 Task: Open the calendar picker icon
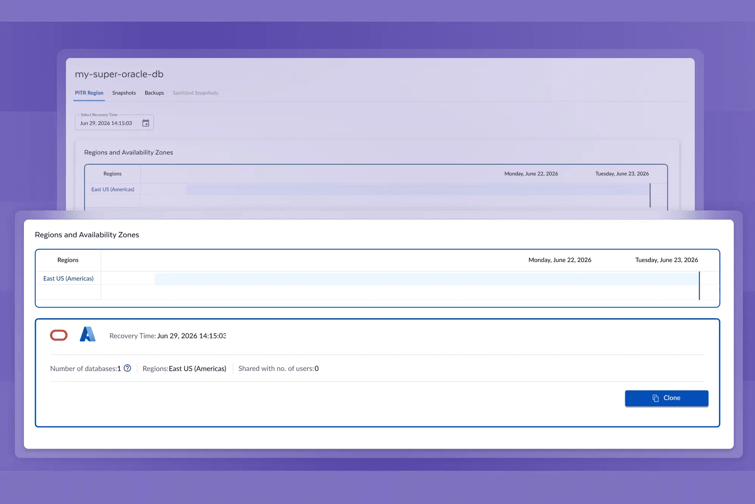(146, 123)
